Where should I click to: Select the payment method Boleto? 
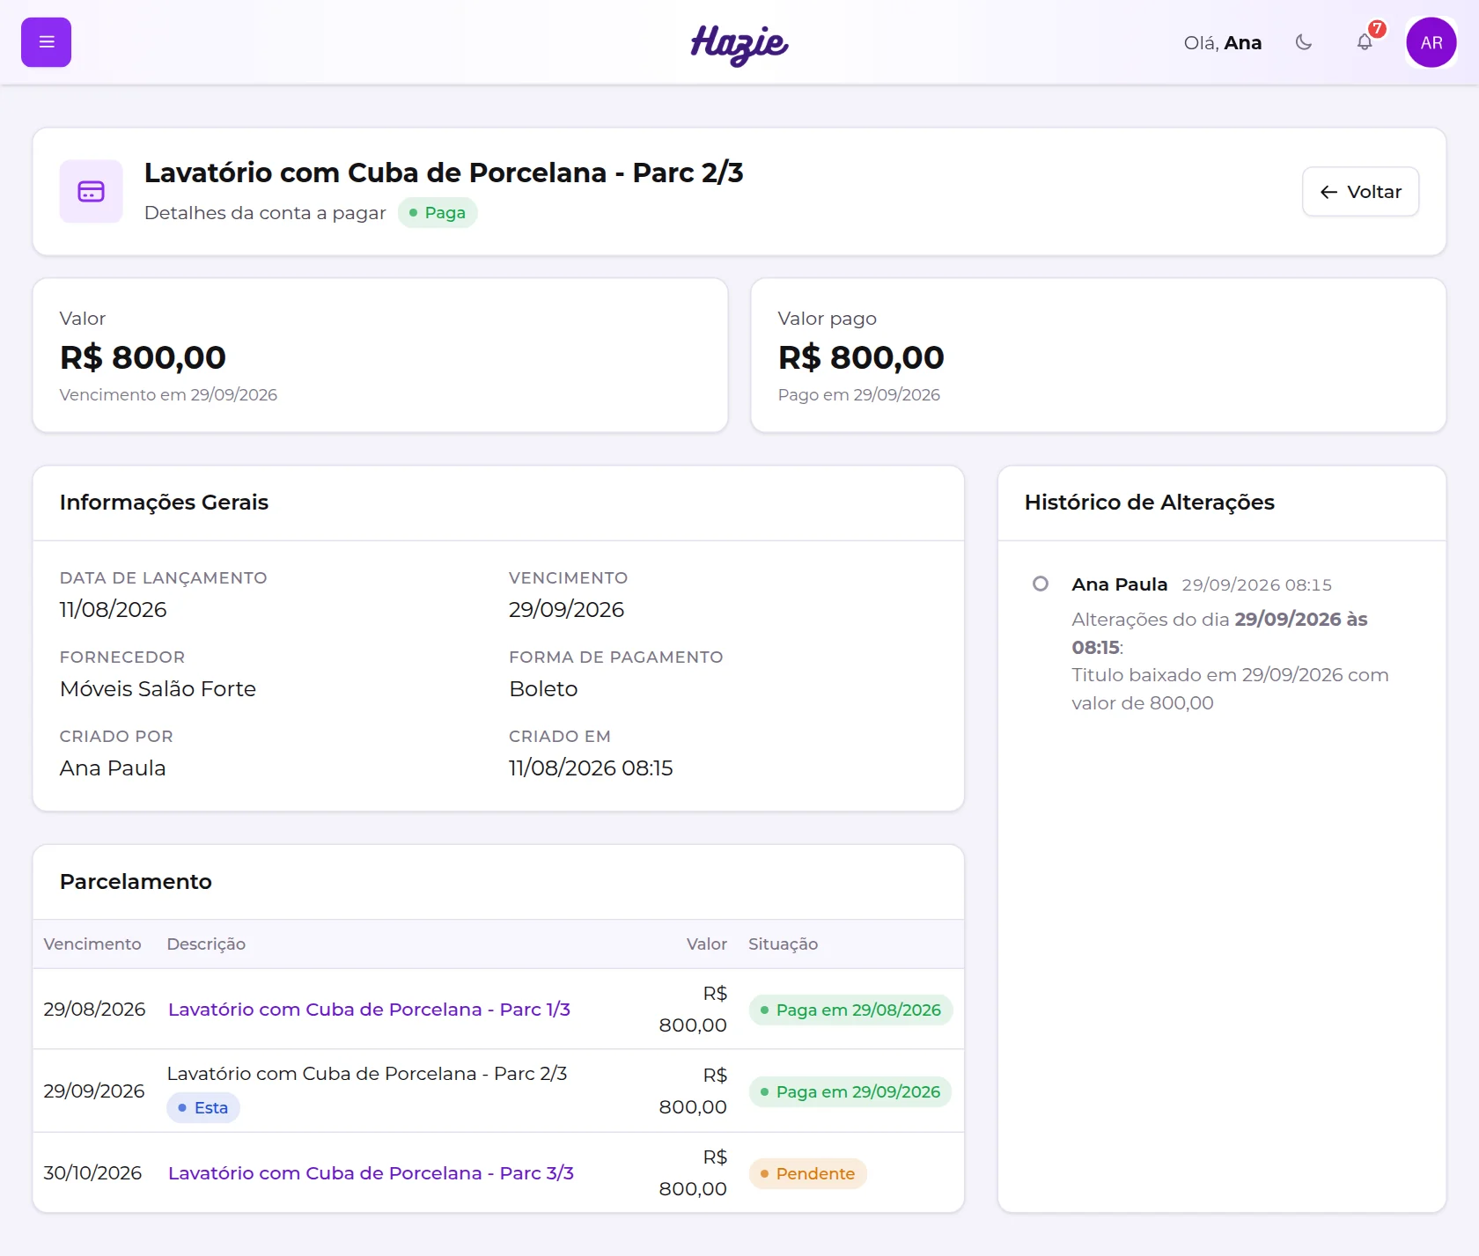[543, 689]
